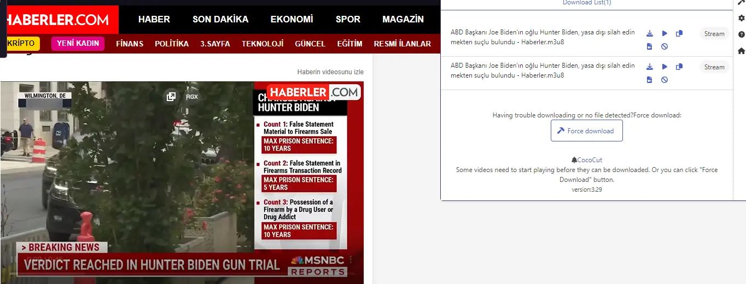
Task: Click 'Haberin videosunu izle' link
Action: coord(330,72)
